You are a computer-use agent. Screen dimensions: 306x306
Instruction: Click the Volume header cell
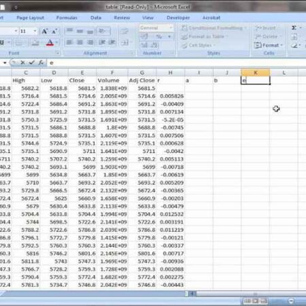click(112, 80)
